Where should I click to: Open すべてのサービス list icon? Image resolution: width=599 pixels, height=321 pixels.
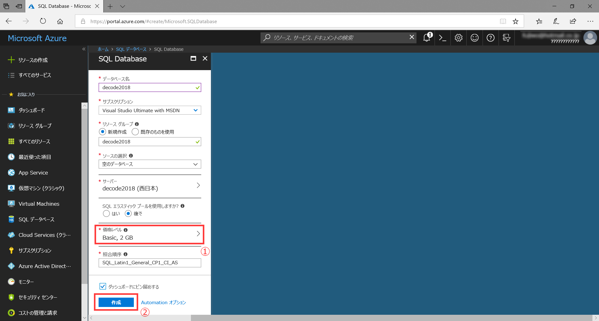pyautogui.click(x=11, y=75)
